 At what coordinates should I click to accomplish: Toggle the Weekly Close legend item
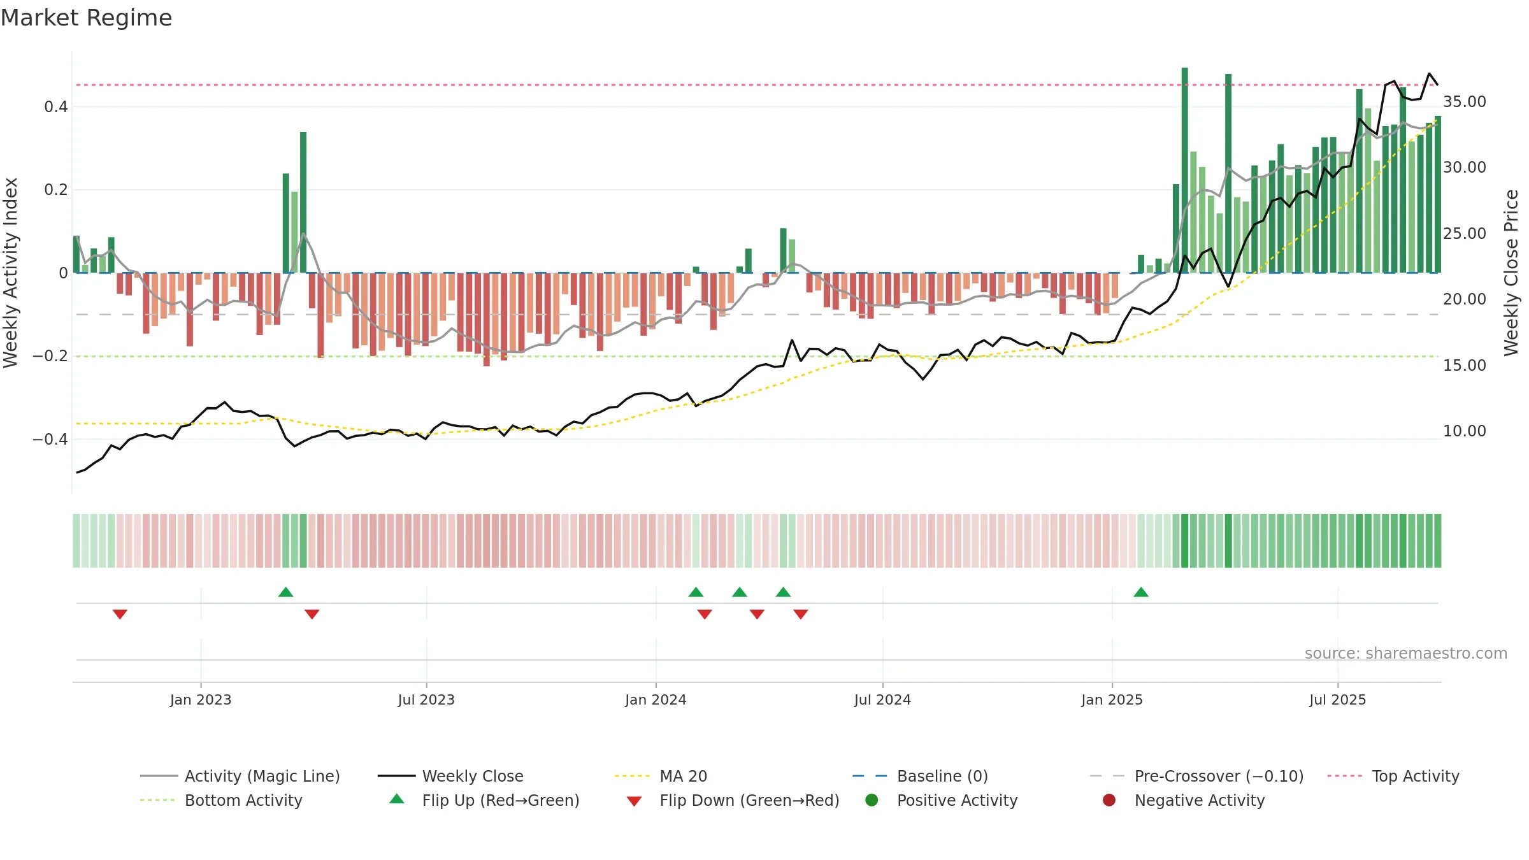pos(450,776)
